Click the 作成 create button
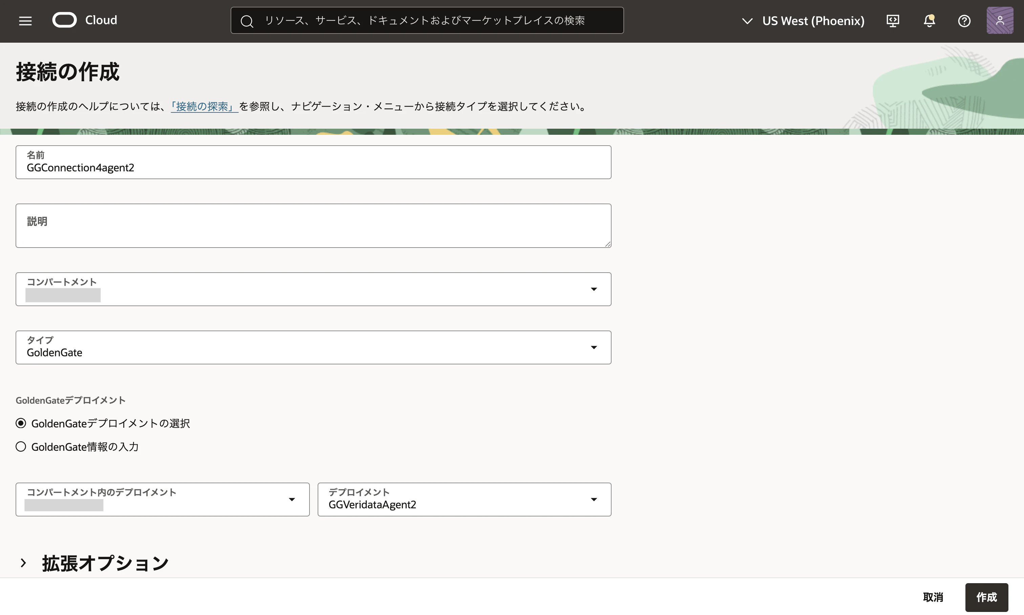This screenshot has width=1024, height=615. [986, 597]
